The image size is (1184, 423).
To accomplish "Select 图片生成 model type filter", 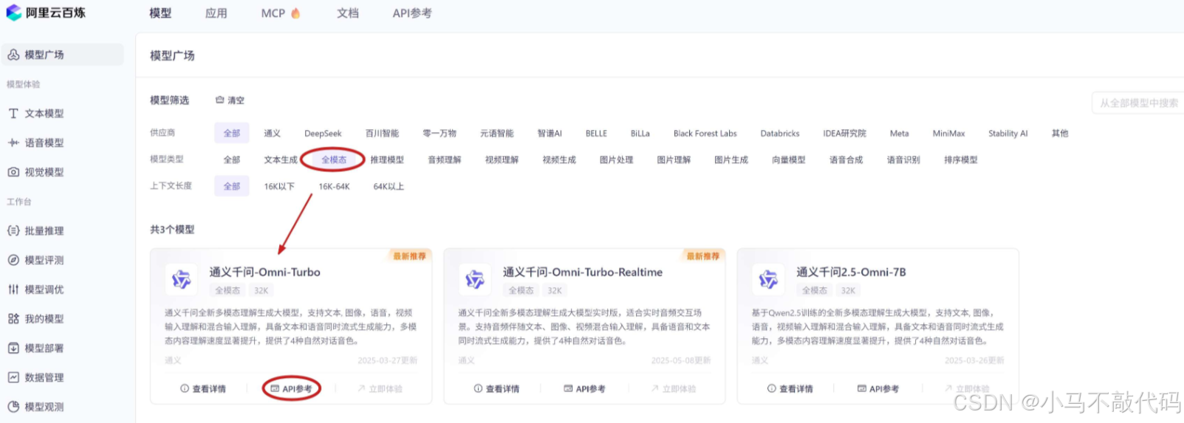I will click(x=731, y=159).
